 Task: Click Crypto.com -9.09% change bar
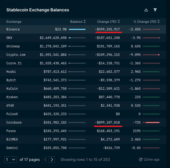(x=151, y=55)
